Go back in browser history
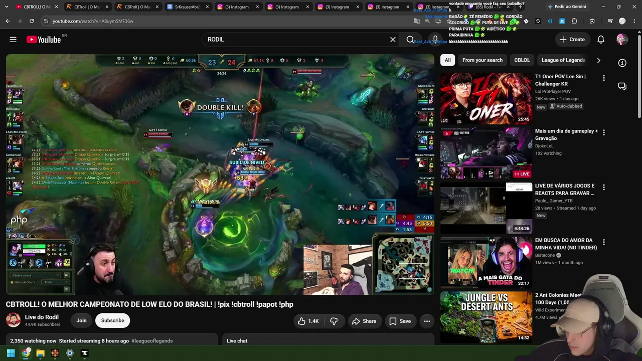This screenshot has width=642, height=361. [8, 21]
